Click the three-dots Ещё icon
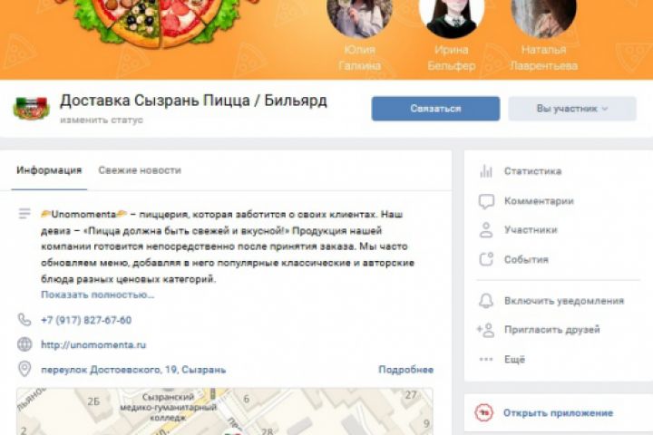Screen dimensions: 653x435 tap(486, 359)
